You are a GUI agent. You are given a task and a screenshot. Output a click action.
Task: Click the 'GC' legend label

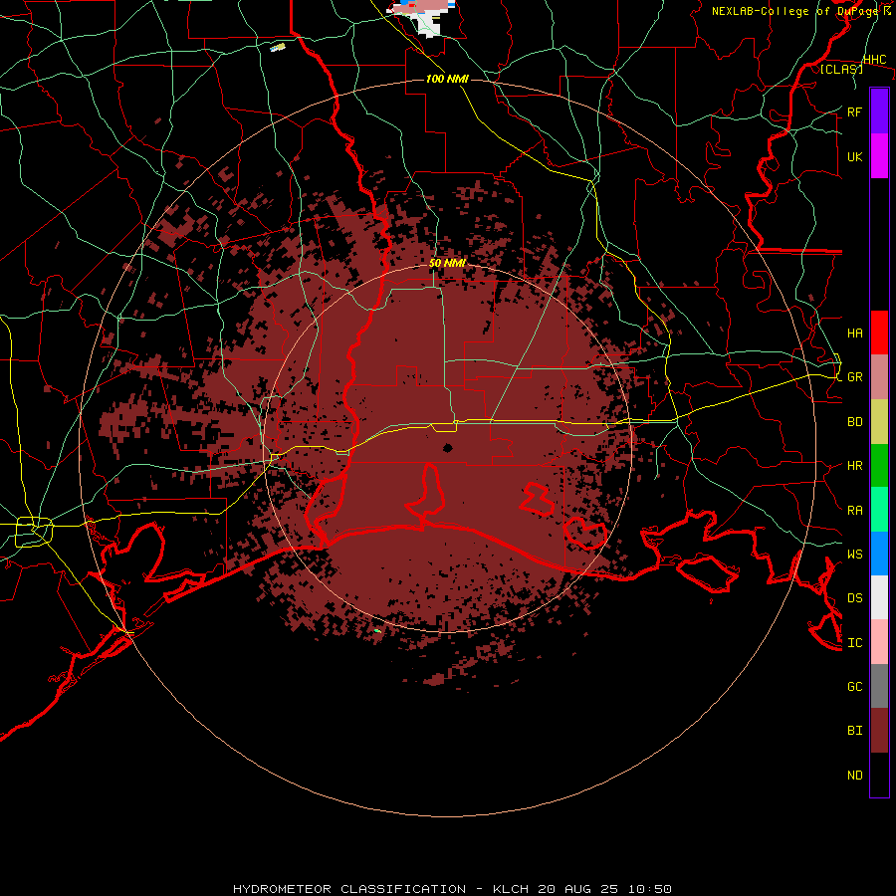[855, 686]
